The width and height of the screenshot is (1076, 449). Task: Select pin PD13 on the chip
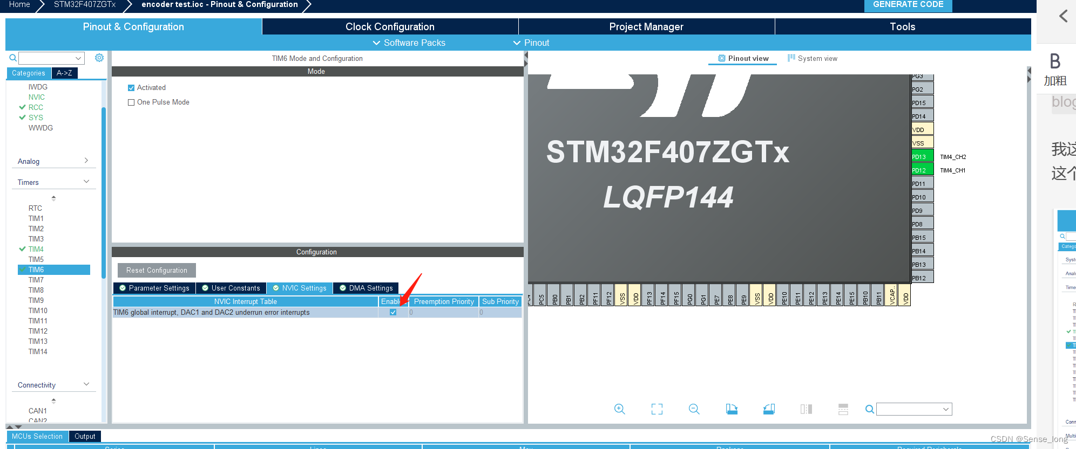923,156
